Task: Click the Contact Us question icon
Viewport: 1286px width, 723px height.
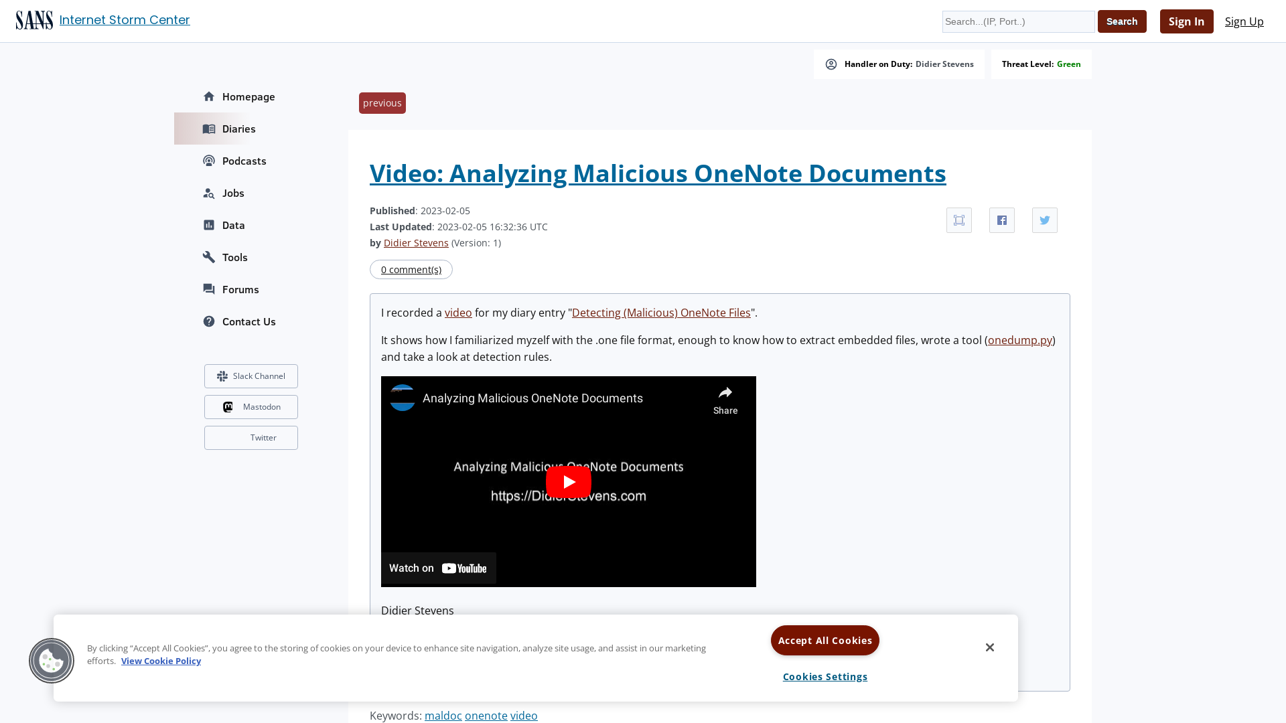Action: point(209,321)
